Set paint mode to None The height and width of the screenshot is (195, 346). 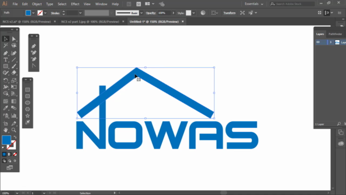pos(15,154)
